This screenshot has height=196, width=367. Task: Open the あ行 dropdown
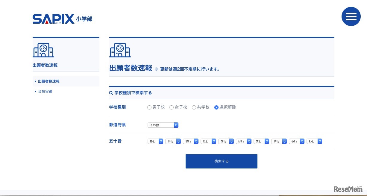pyautogui.click(x=155, y=141)
